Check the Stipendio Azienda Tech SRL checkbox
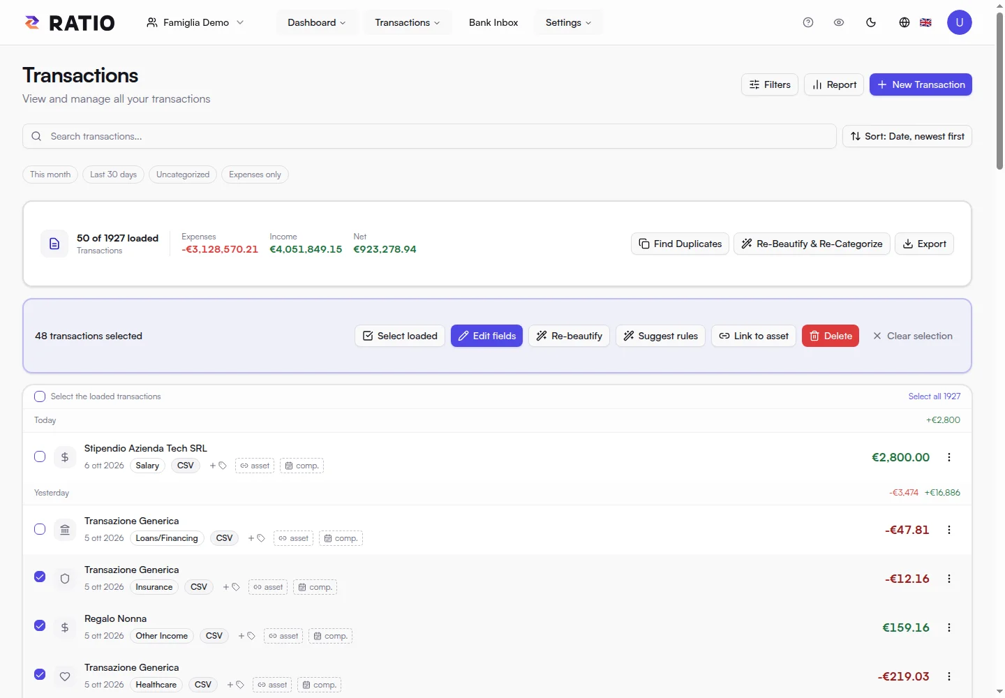The image size is (1005, 698). click(x=40, y=456)
